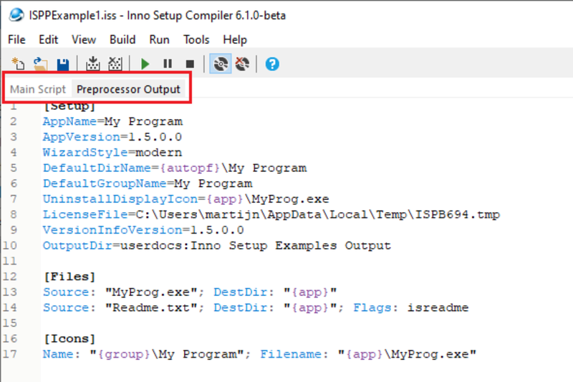Open the View menu
This screenshot has height=382, width=573.
pos(84,39)
